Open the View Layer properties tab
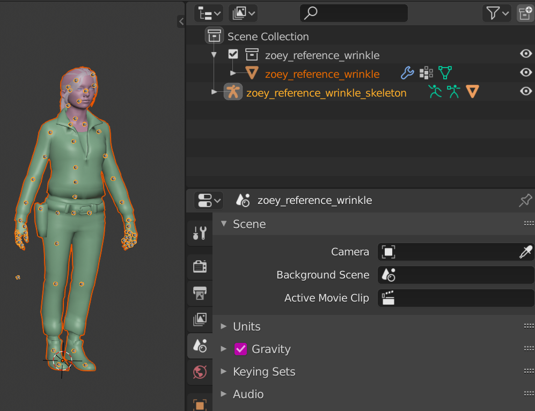This screenshot has width=535, height=411. (x=200, y=319)
